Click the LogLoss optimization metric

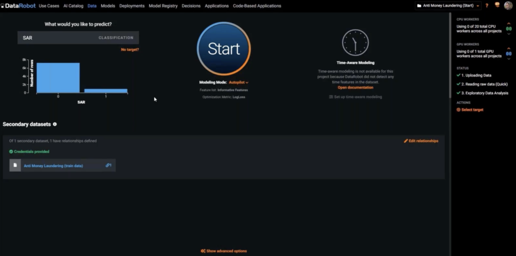[239, 97]
